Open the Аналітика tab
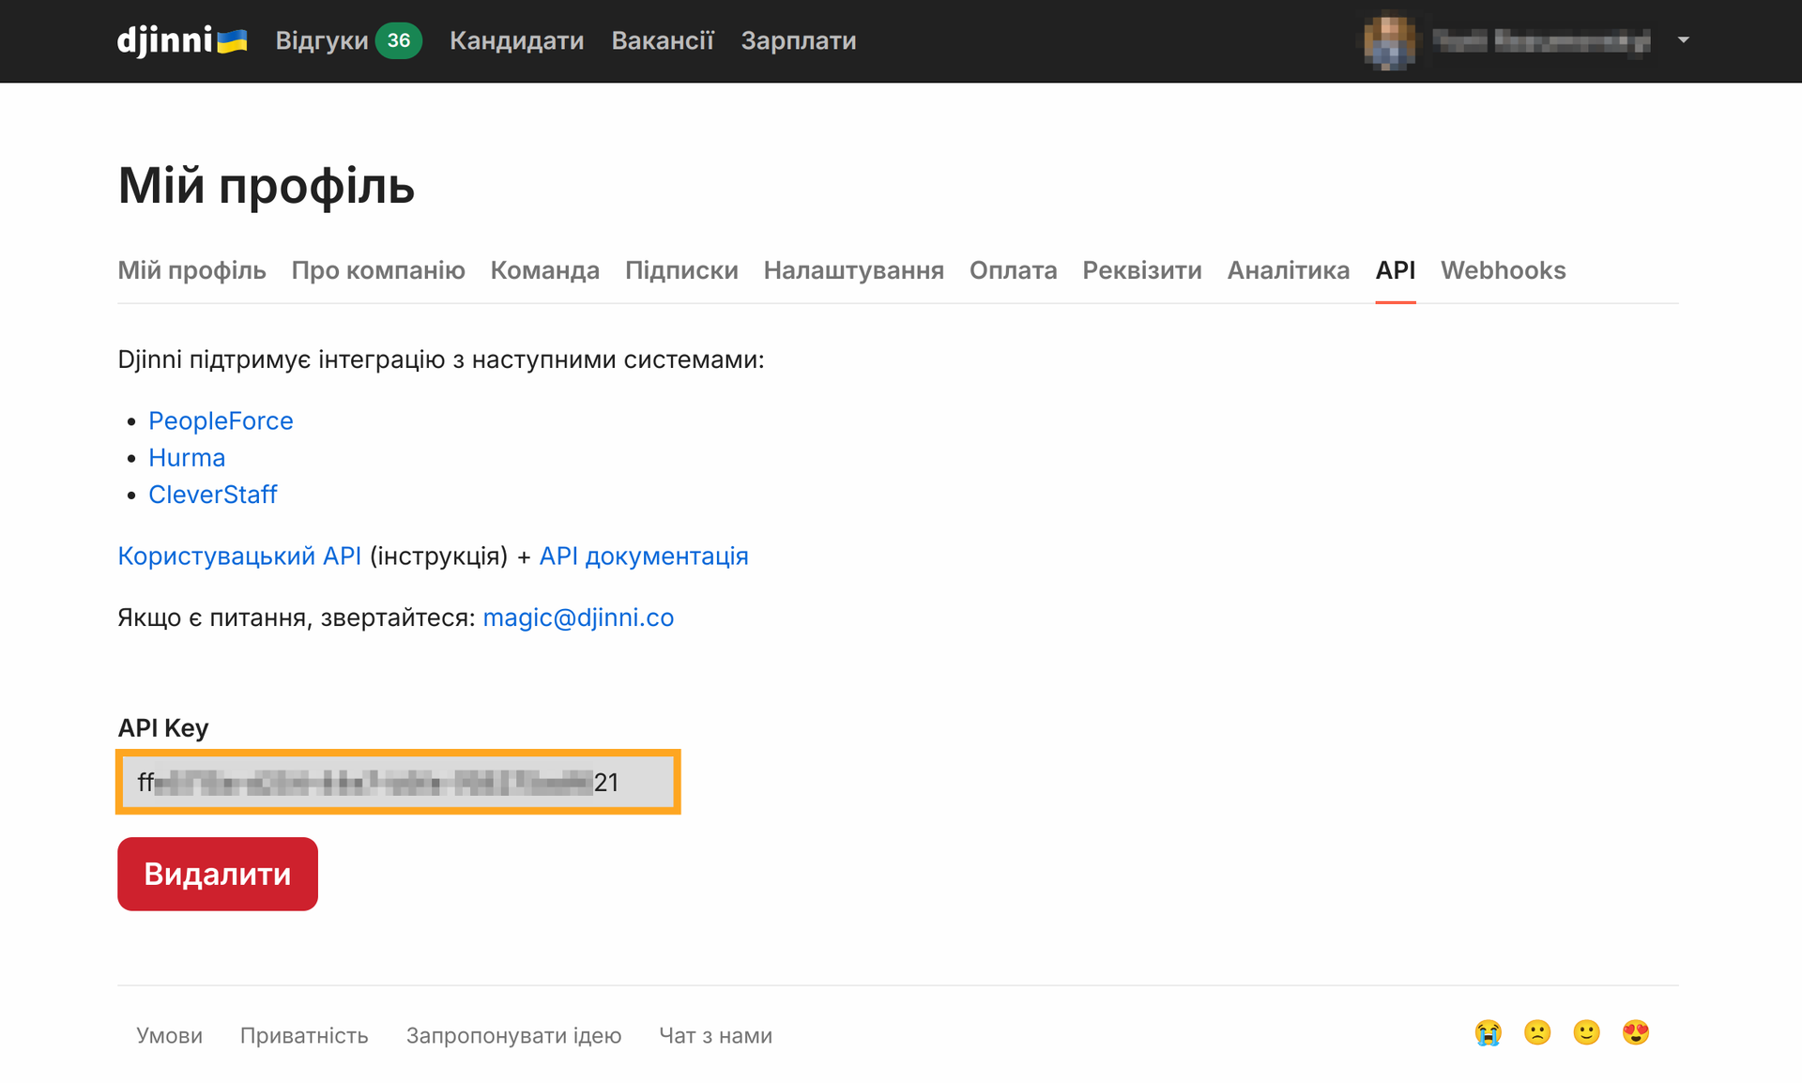 click(x=1289, y=270)
